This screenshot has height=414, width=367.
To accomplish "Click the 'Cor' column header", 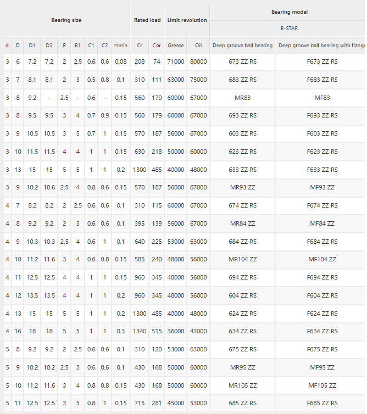I will (157, 46).
